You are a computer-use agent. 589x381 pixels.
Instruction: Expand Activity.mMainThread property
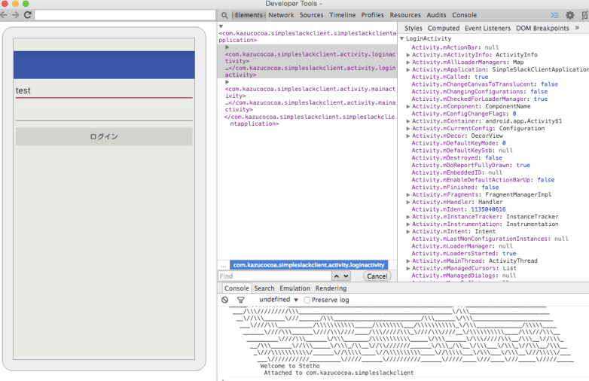point(408,261)
